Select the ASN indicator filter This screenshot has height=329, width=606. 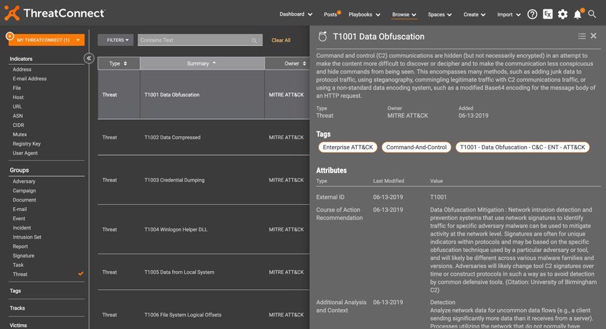[x=18, y=116]
